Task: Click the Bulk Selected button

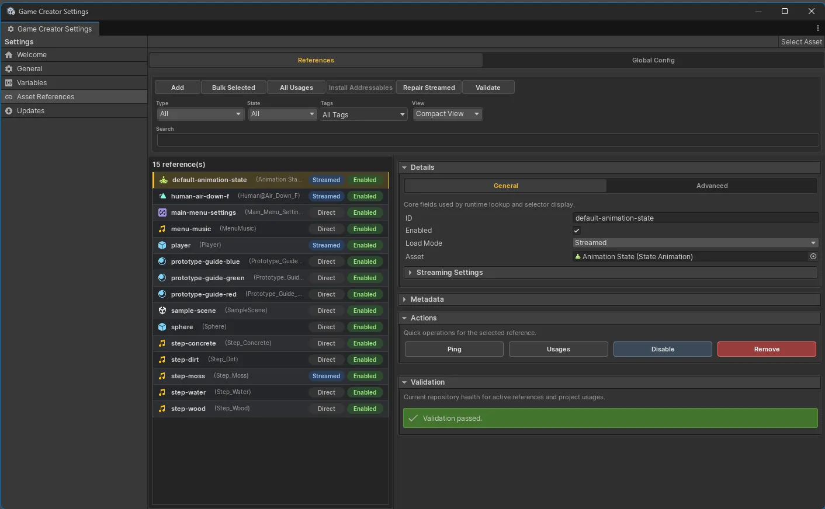Action: (x=234, y=88)
